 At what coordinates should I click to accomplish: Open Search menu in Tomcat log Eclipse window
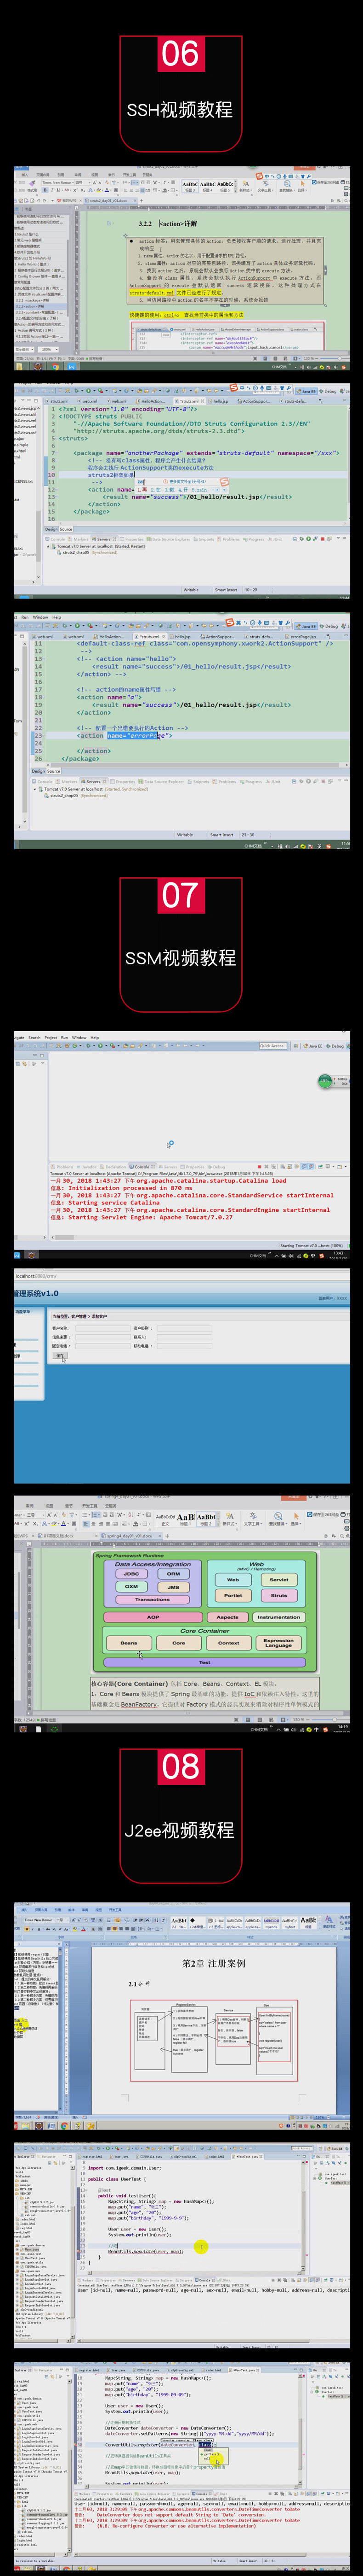point(34,1037)
